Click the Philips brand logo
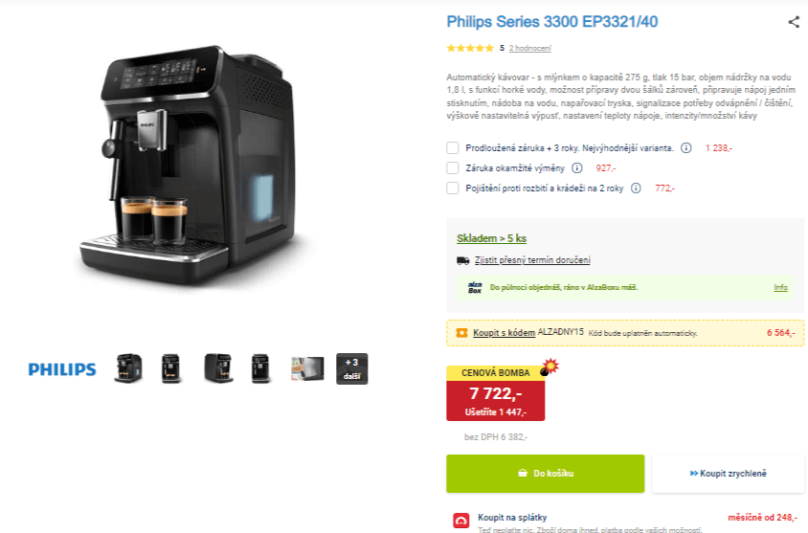Viewport: 808px width, 533px height. (x=62, y=369)
